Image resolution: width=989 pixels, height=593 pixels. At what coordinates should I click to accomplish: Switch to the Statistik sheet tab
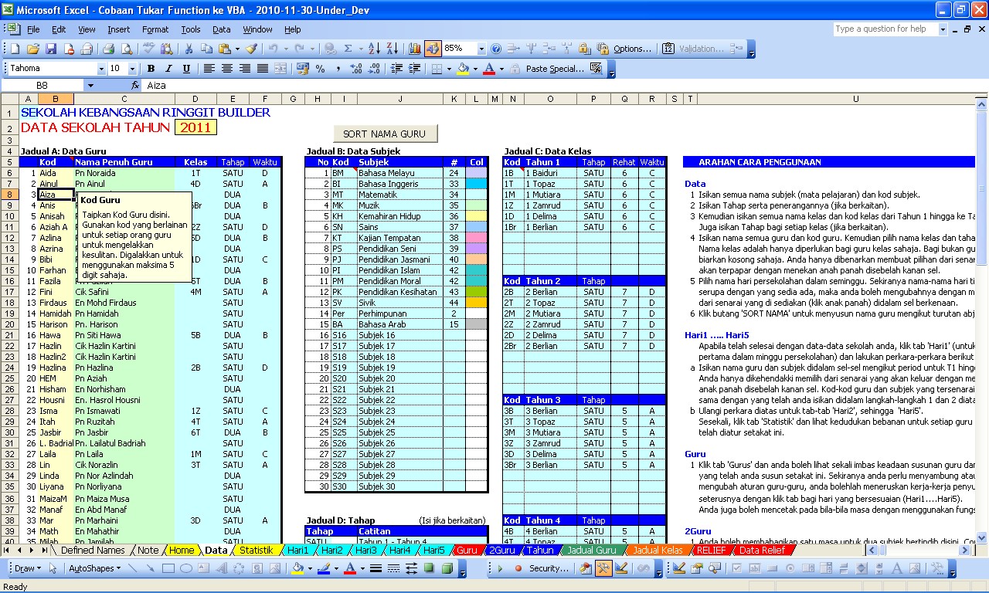(x=256, y=551)
